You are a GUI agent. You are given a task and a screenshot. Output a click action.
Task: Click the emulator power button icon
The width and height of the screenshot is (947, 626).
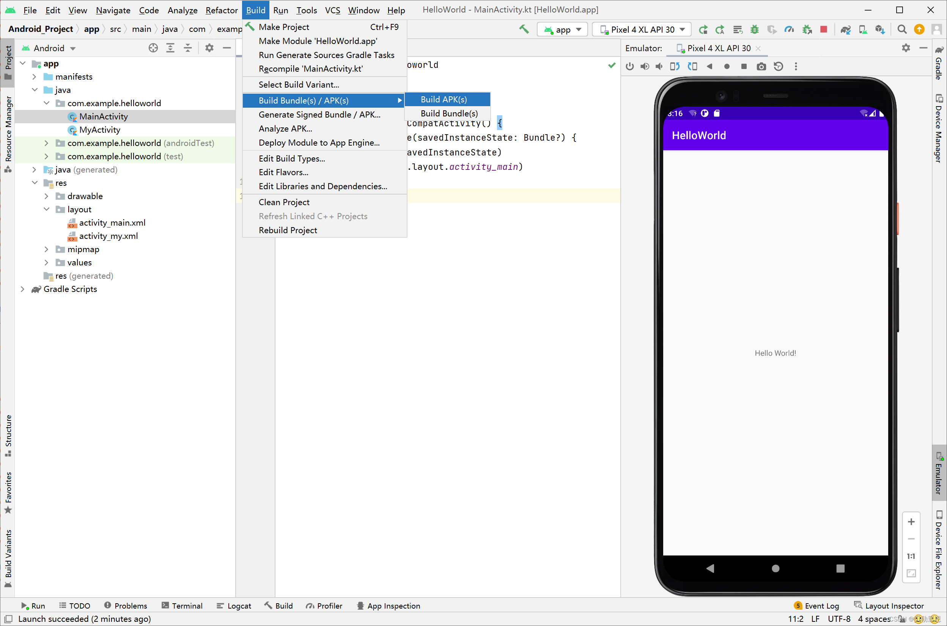coord(630,66)
